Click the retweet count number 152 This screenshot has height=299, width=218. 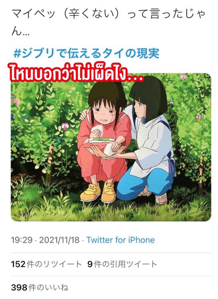pos(18,264)
